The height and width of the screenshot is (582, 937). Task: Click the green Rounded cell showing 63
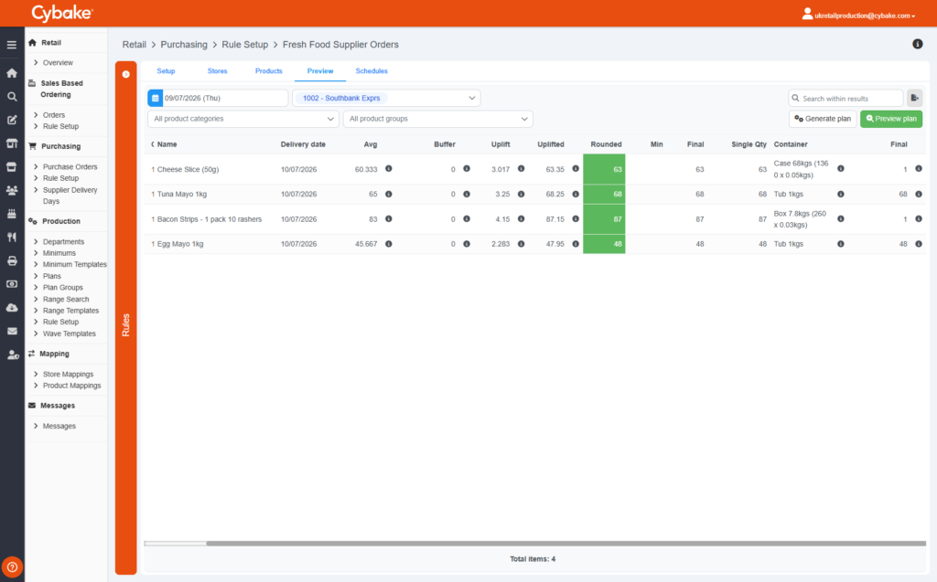pyautogui.click(x=604, y=169)
